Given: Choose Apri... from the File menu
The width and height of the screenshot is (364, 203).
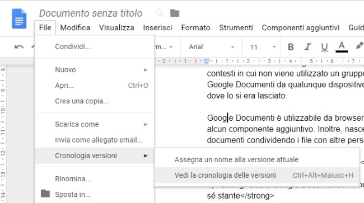Looking at the screenshot, I should pos(94,86).
